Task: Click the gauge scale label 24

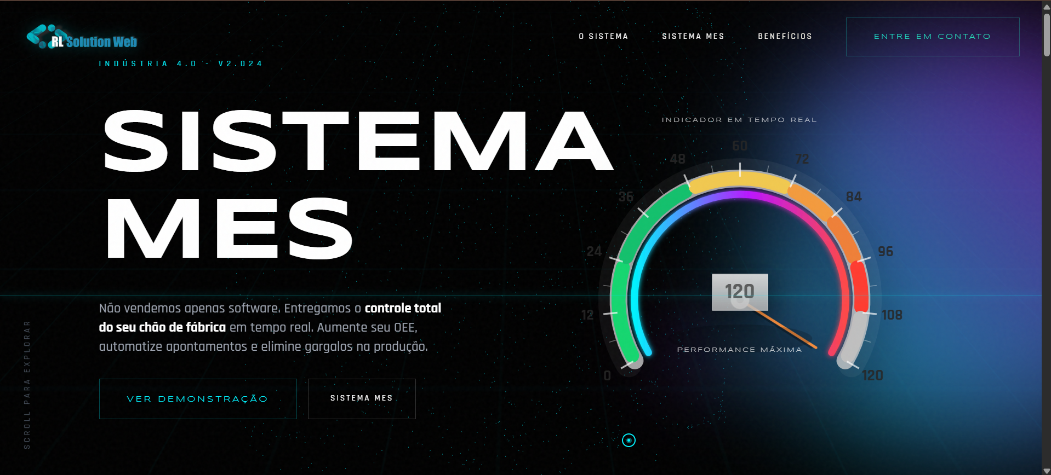Action: (x=594, y=252)
